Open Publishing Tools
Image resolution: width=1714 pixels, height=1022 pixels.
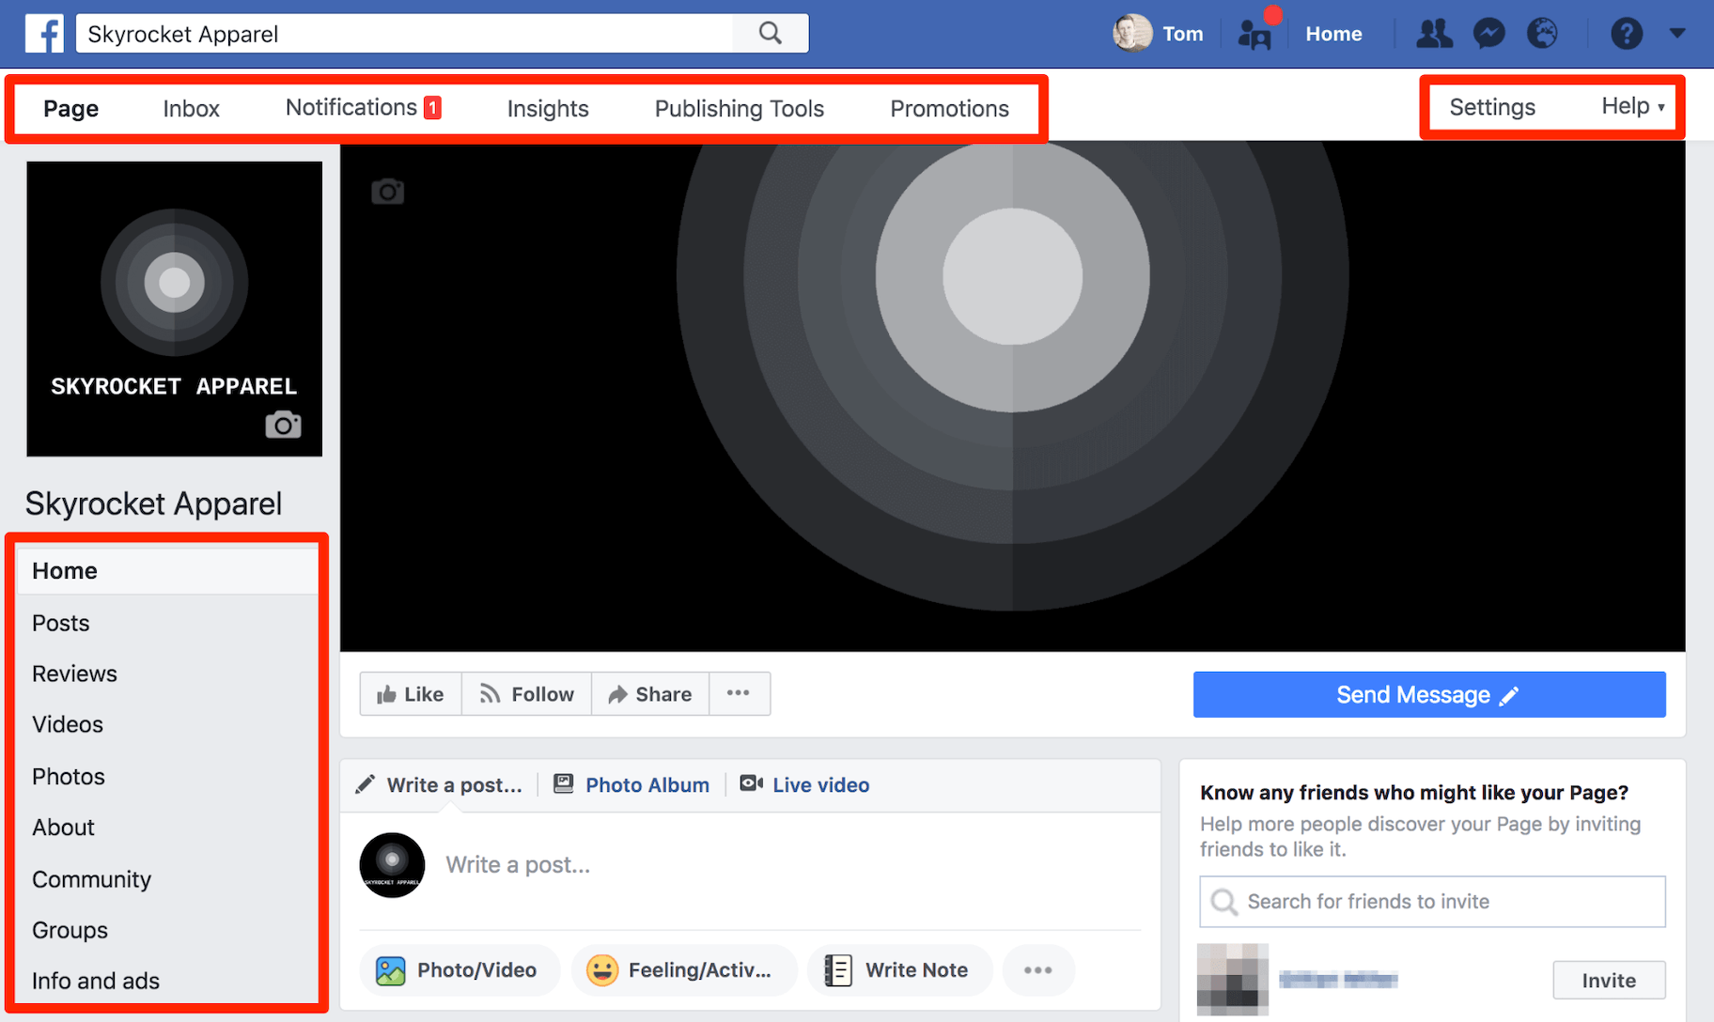[x=739, y=108]
